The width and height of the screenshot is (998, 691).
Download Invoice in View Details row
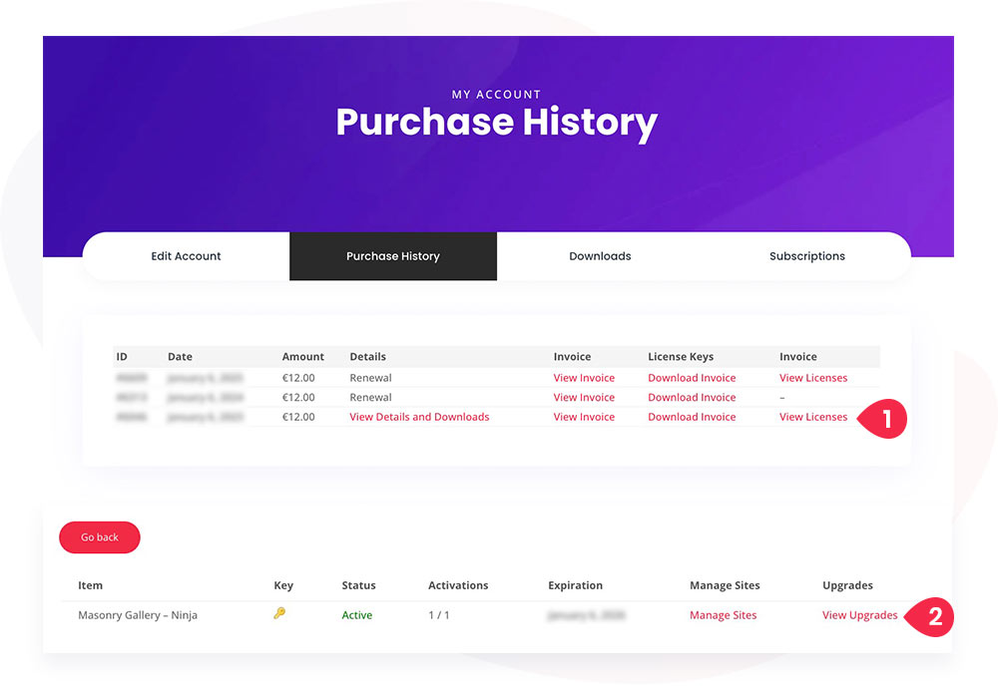(x=692, y=417)
